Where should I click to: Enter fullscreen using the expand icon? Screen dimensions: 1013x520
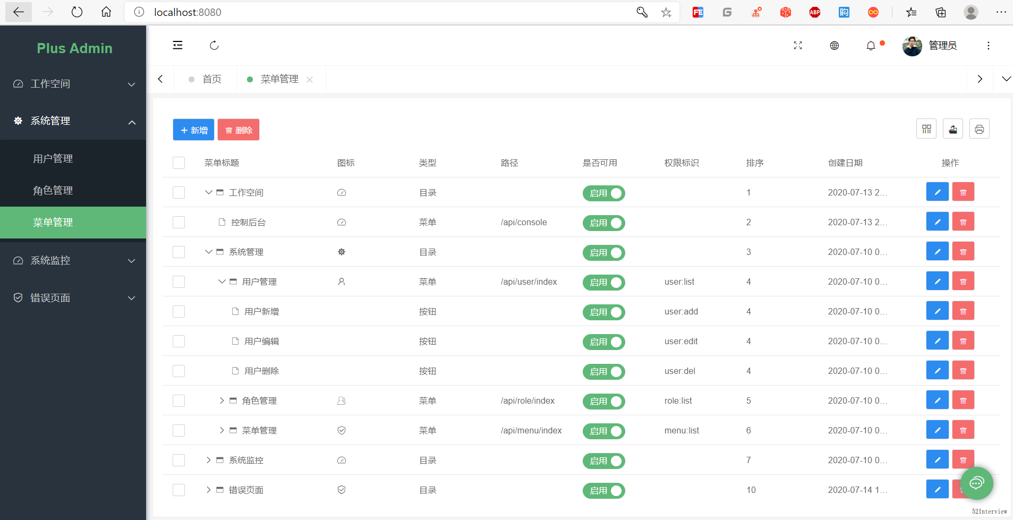pos(797,46)
